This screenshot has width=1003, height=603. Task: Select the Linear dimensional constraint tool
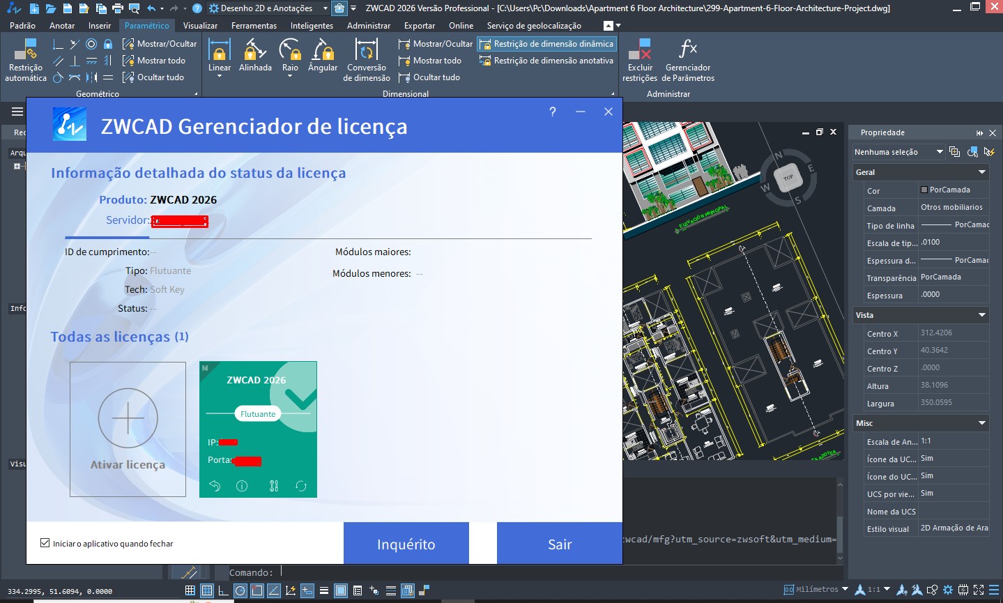[220, 55]
